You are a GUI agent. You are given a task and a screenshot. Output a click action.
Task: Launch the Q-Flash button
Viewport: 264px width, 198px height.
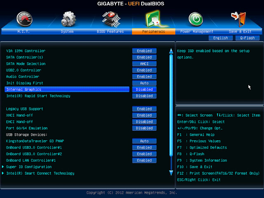(x=247, y=38)
